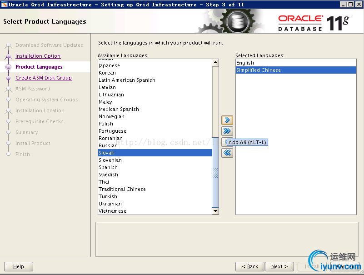The image size is (364, 275).
Task: Click the highlighted Slovak entry
Action: coord(155,153)
